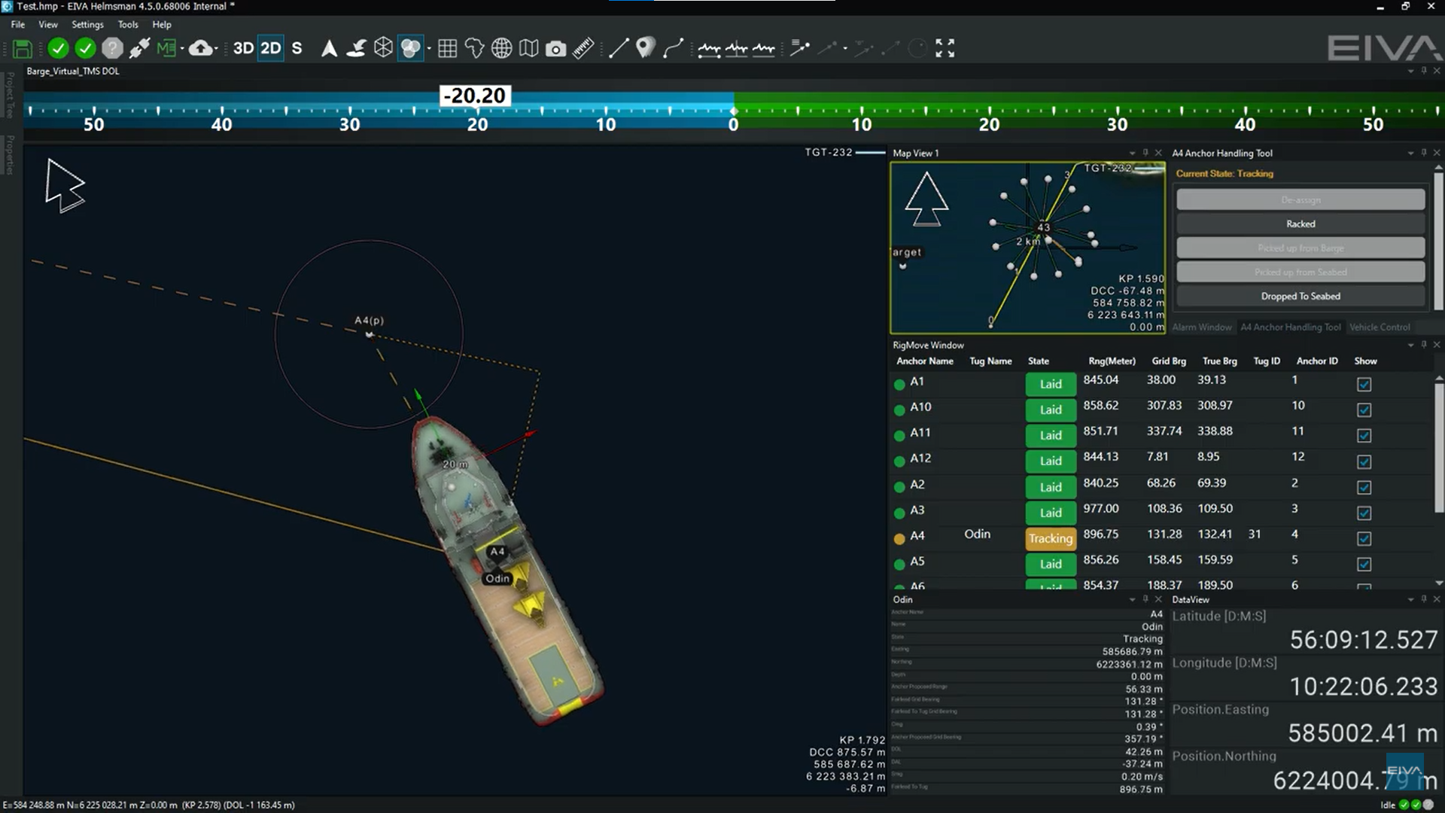Toggle the Show checkbox for anchor A1
Viewport: 1445px width, 813px height.
tap(1364, 385)
